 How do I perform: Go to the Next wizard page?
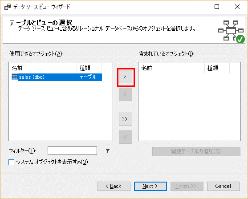click(150, 186)
